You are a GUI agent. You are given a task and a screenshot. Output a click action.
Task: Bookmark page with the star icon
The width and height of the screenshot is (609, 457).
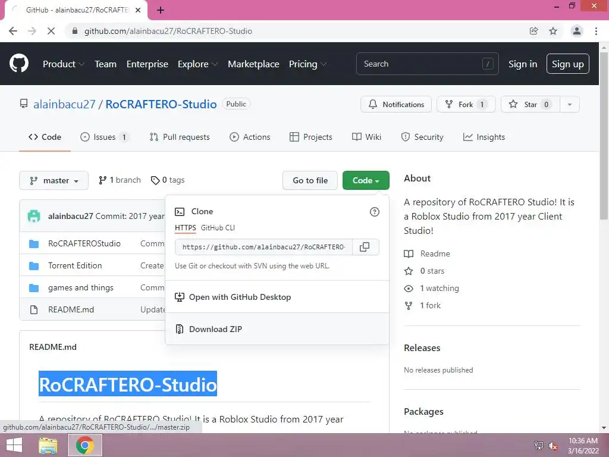click(x=553, y=31)
